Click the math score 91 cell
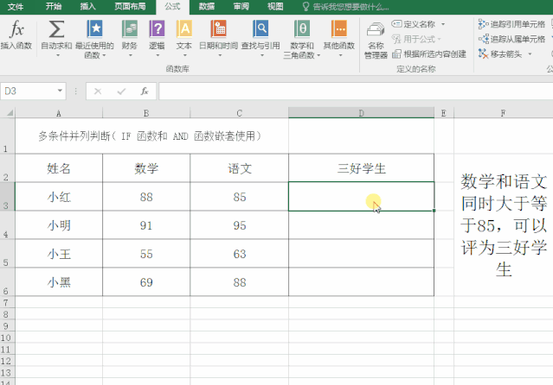 tap(146, 225)
